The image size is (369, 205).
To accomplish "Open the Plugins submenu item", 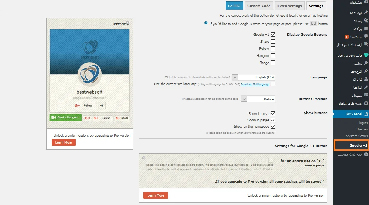I will [362, 123].
